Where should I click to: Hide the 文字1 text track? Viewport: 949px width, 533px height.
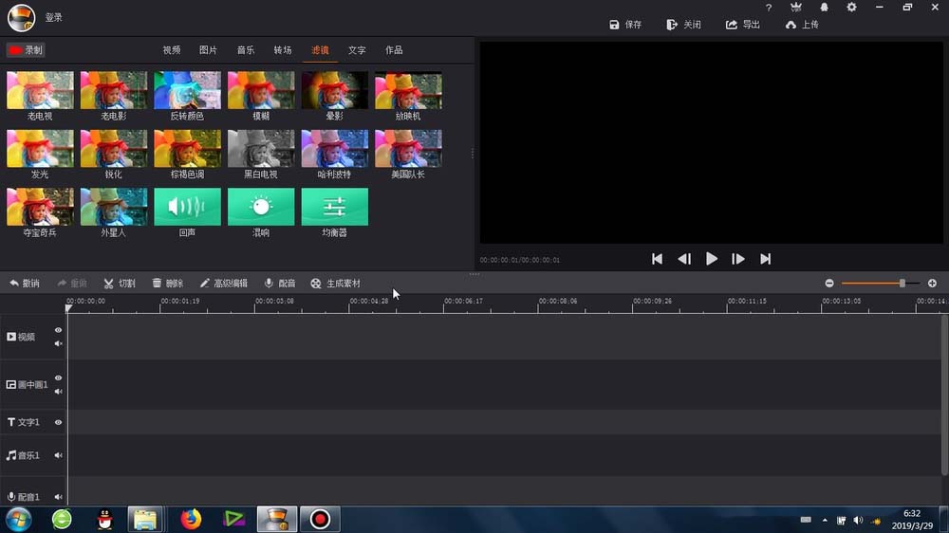pos(58,422)
